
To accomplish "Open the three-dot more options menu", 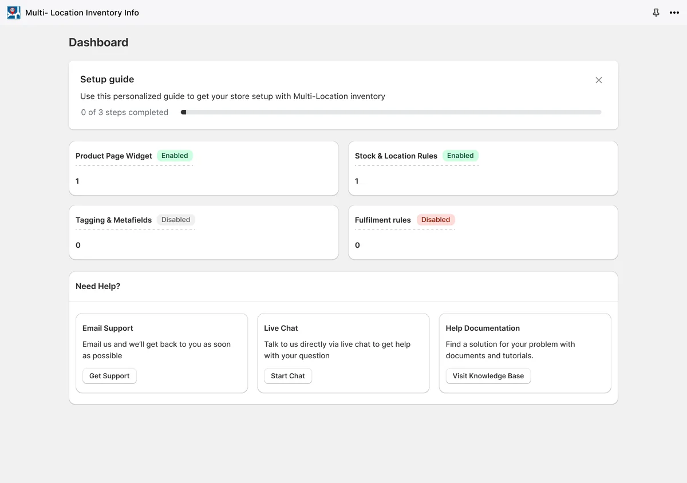I will (674, 13).
